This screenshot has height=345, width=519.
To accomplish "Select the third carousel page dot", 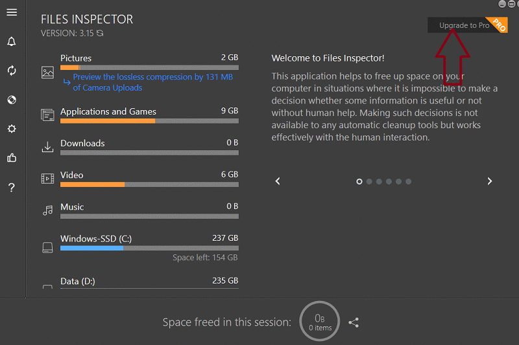I will tap(379, 181).
